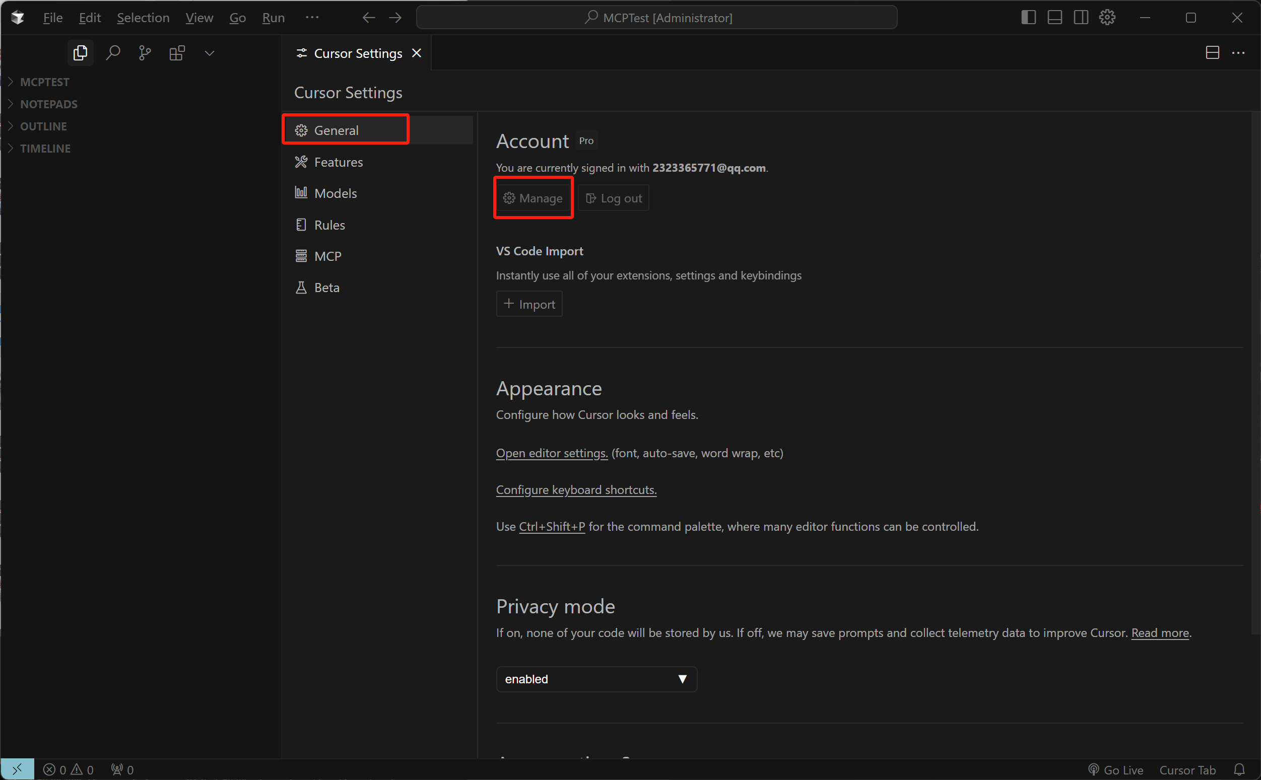Go forward with the right arrow
This screenshot has height=780, width=1261.
pos(395,18)
